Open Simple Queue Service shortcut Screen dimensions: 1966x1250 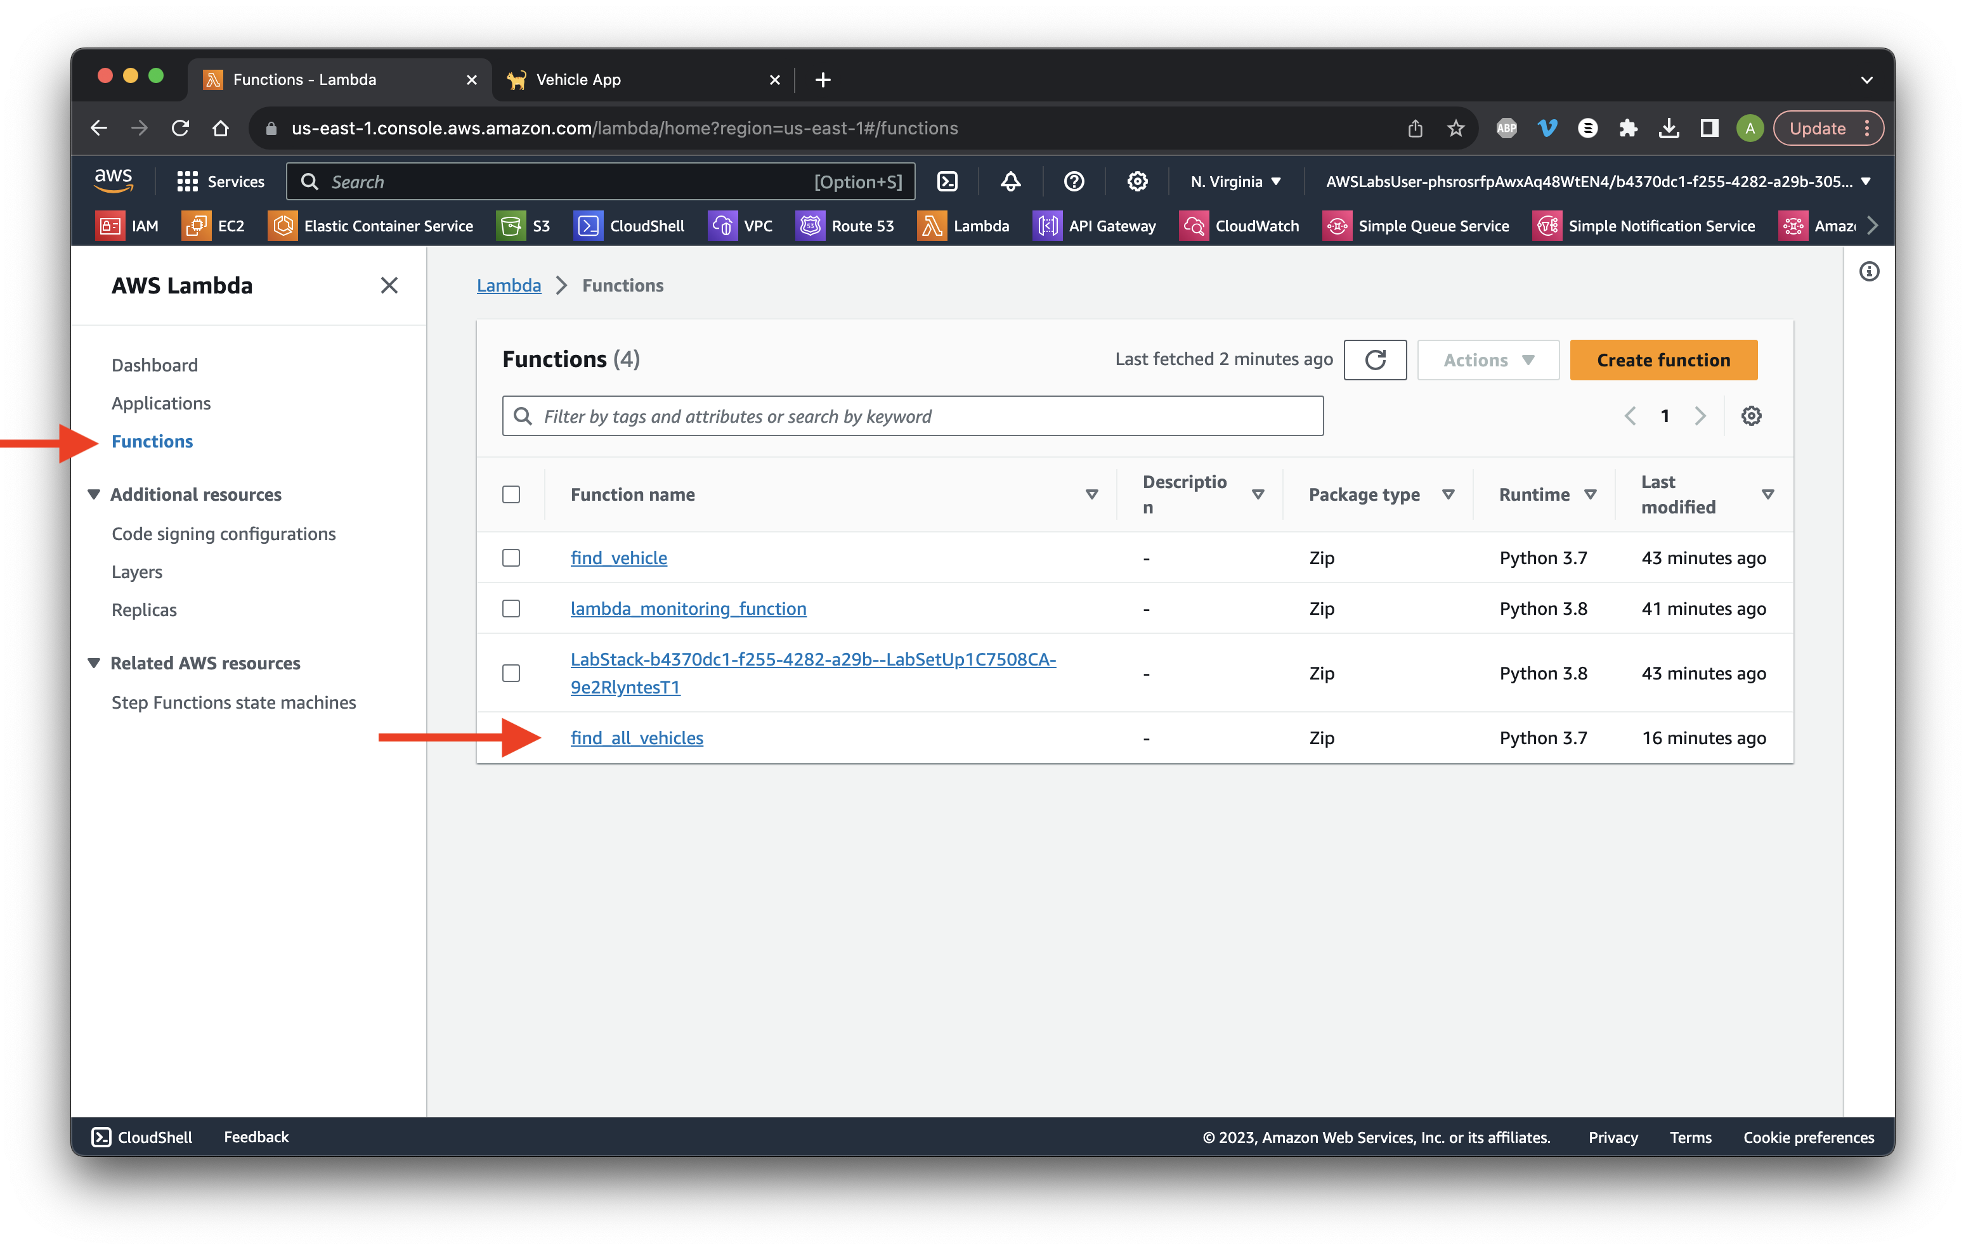point(1416,226)
